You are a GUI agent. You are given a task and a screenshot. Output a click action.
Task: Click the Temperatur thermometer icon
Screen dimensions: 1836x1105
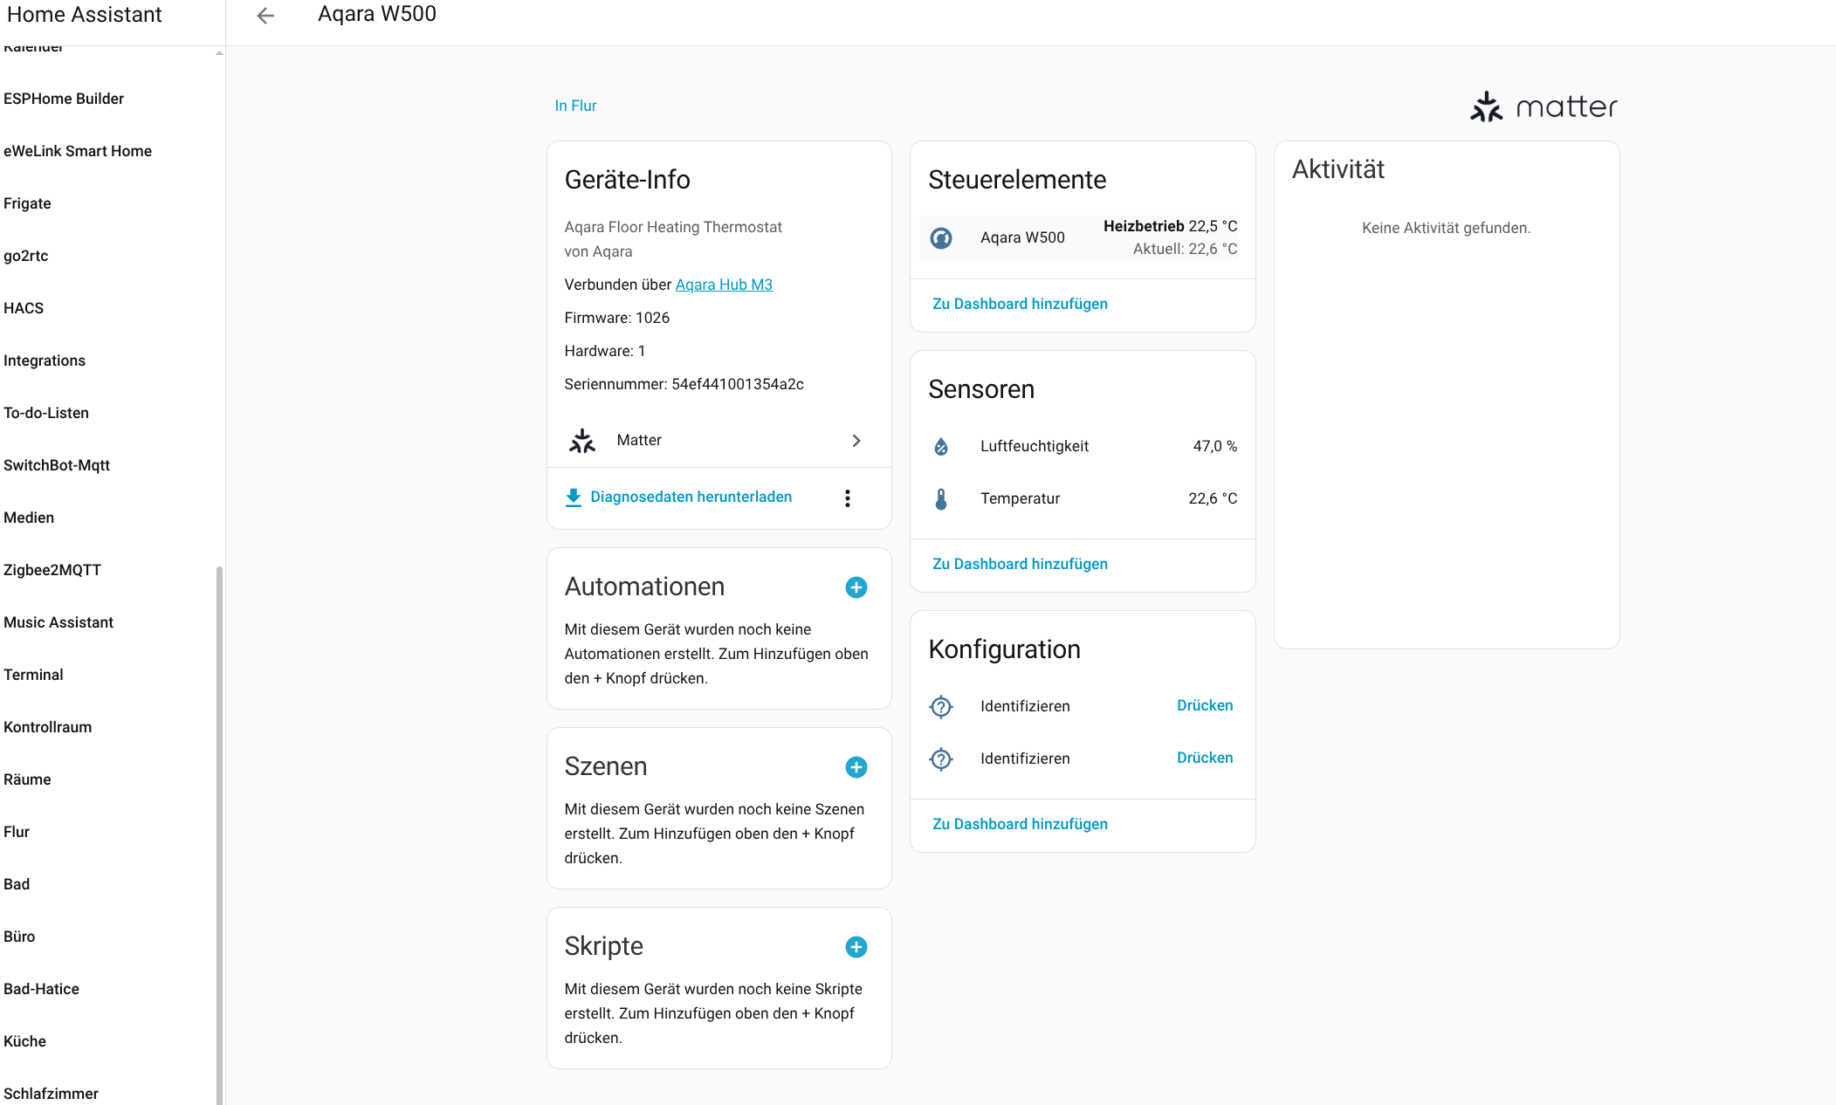click(x=941, y=499)
